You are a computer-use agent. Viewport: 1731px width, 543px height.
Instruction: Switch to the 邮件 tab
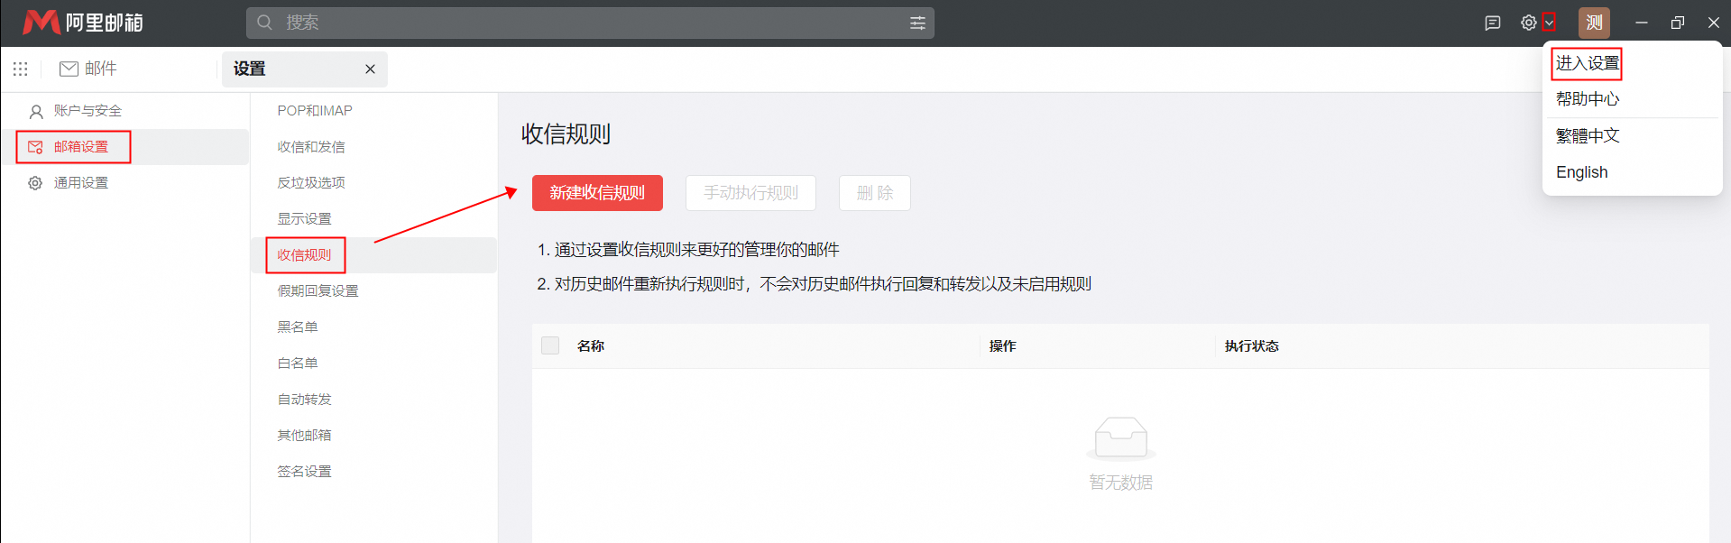pos(88,69)
